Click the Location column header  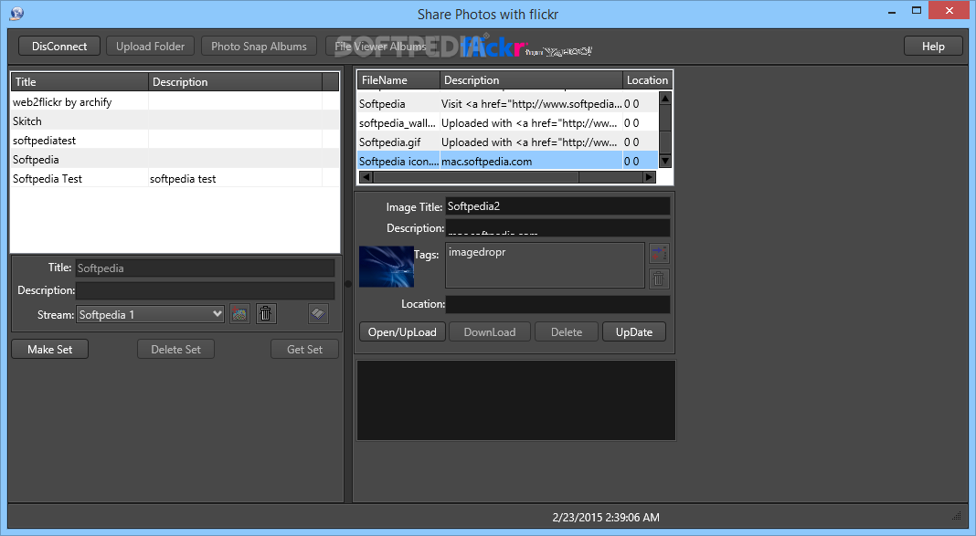tap(647, 79)
